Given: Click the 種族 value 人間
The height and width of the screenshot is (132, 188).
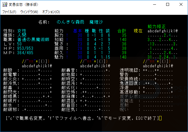Looking at the screenshot, I should [22, 35].
